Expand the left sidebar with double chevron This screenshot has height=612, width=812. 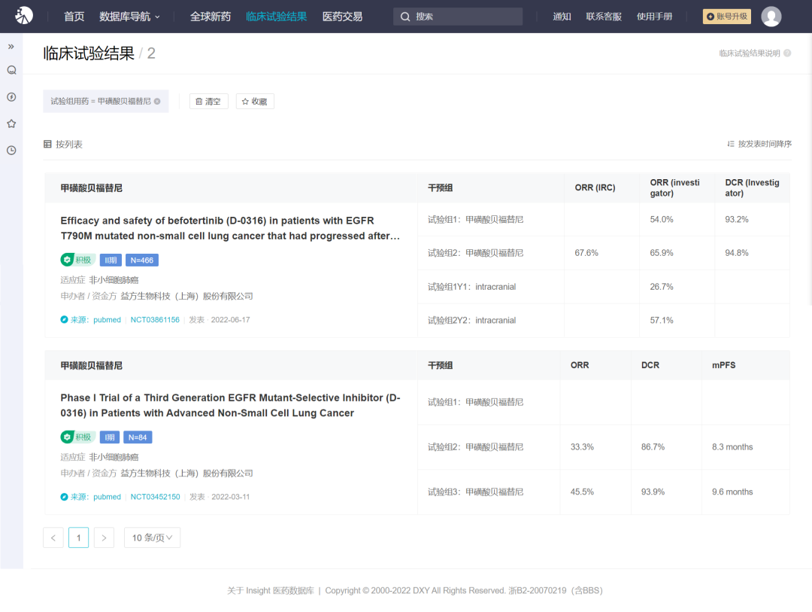[11, 47]
